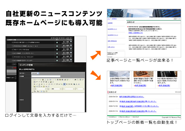The image size is (185, 131).
Task: Toggle Italic in the article editor toolbar
Action: tap(37, 84)
